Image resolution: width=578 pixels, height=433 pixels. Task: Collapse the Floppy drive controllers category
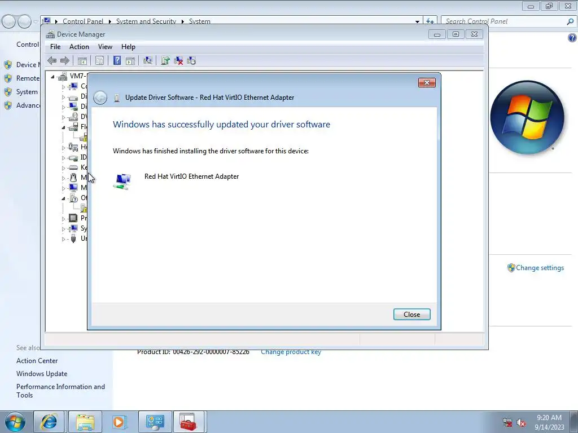(63, 127)
